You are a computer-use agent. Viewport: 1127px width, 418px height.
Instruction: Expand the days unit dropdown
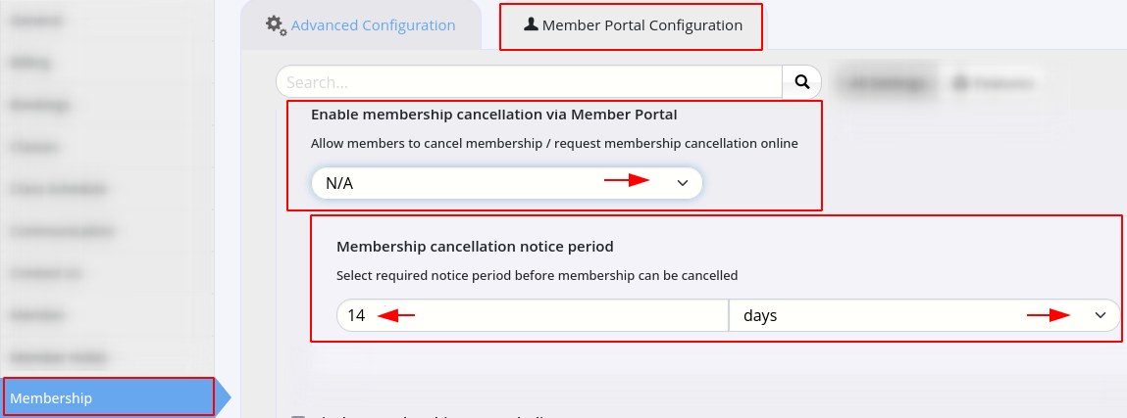(x=924, y=315)
